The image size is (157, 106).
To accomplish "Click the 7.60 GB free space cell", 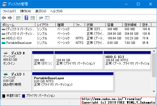I will (130, 43).
